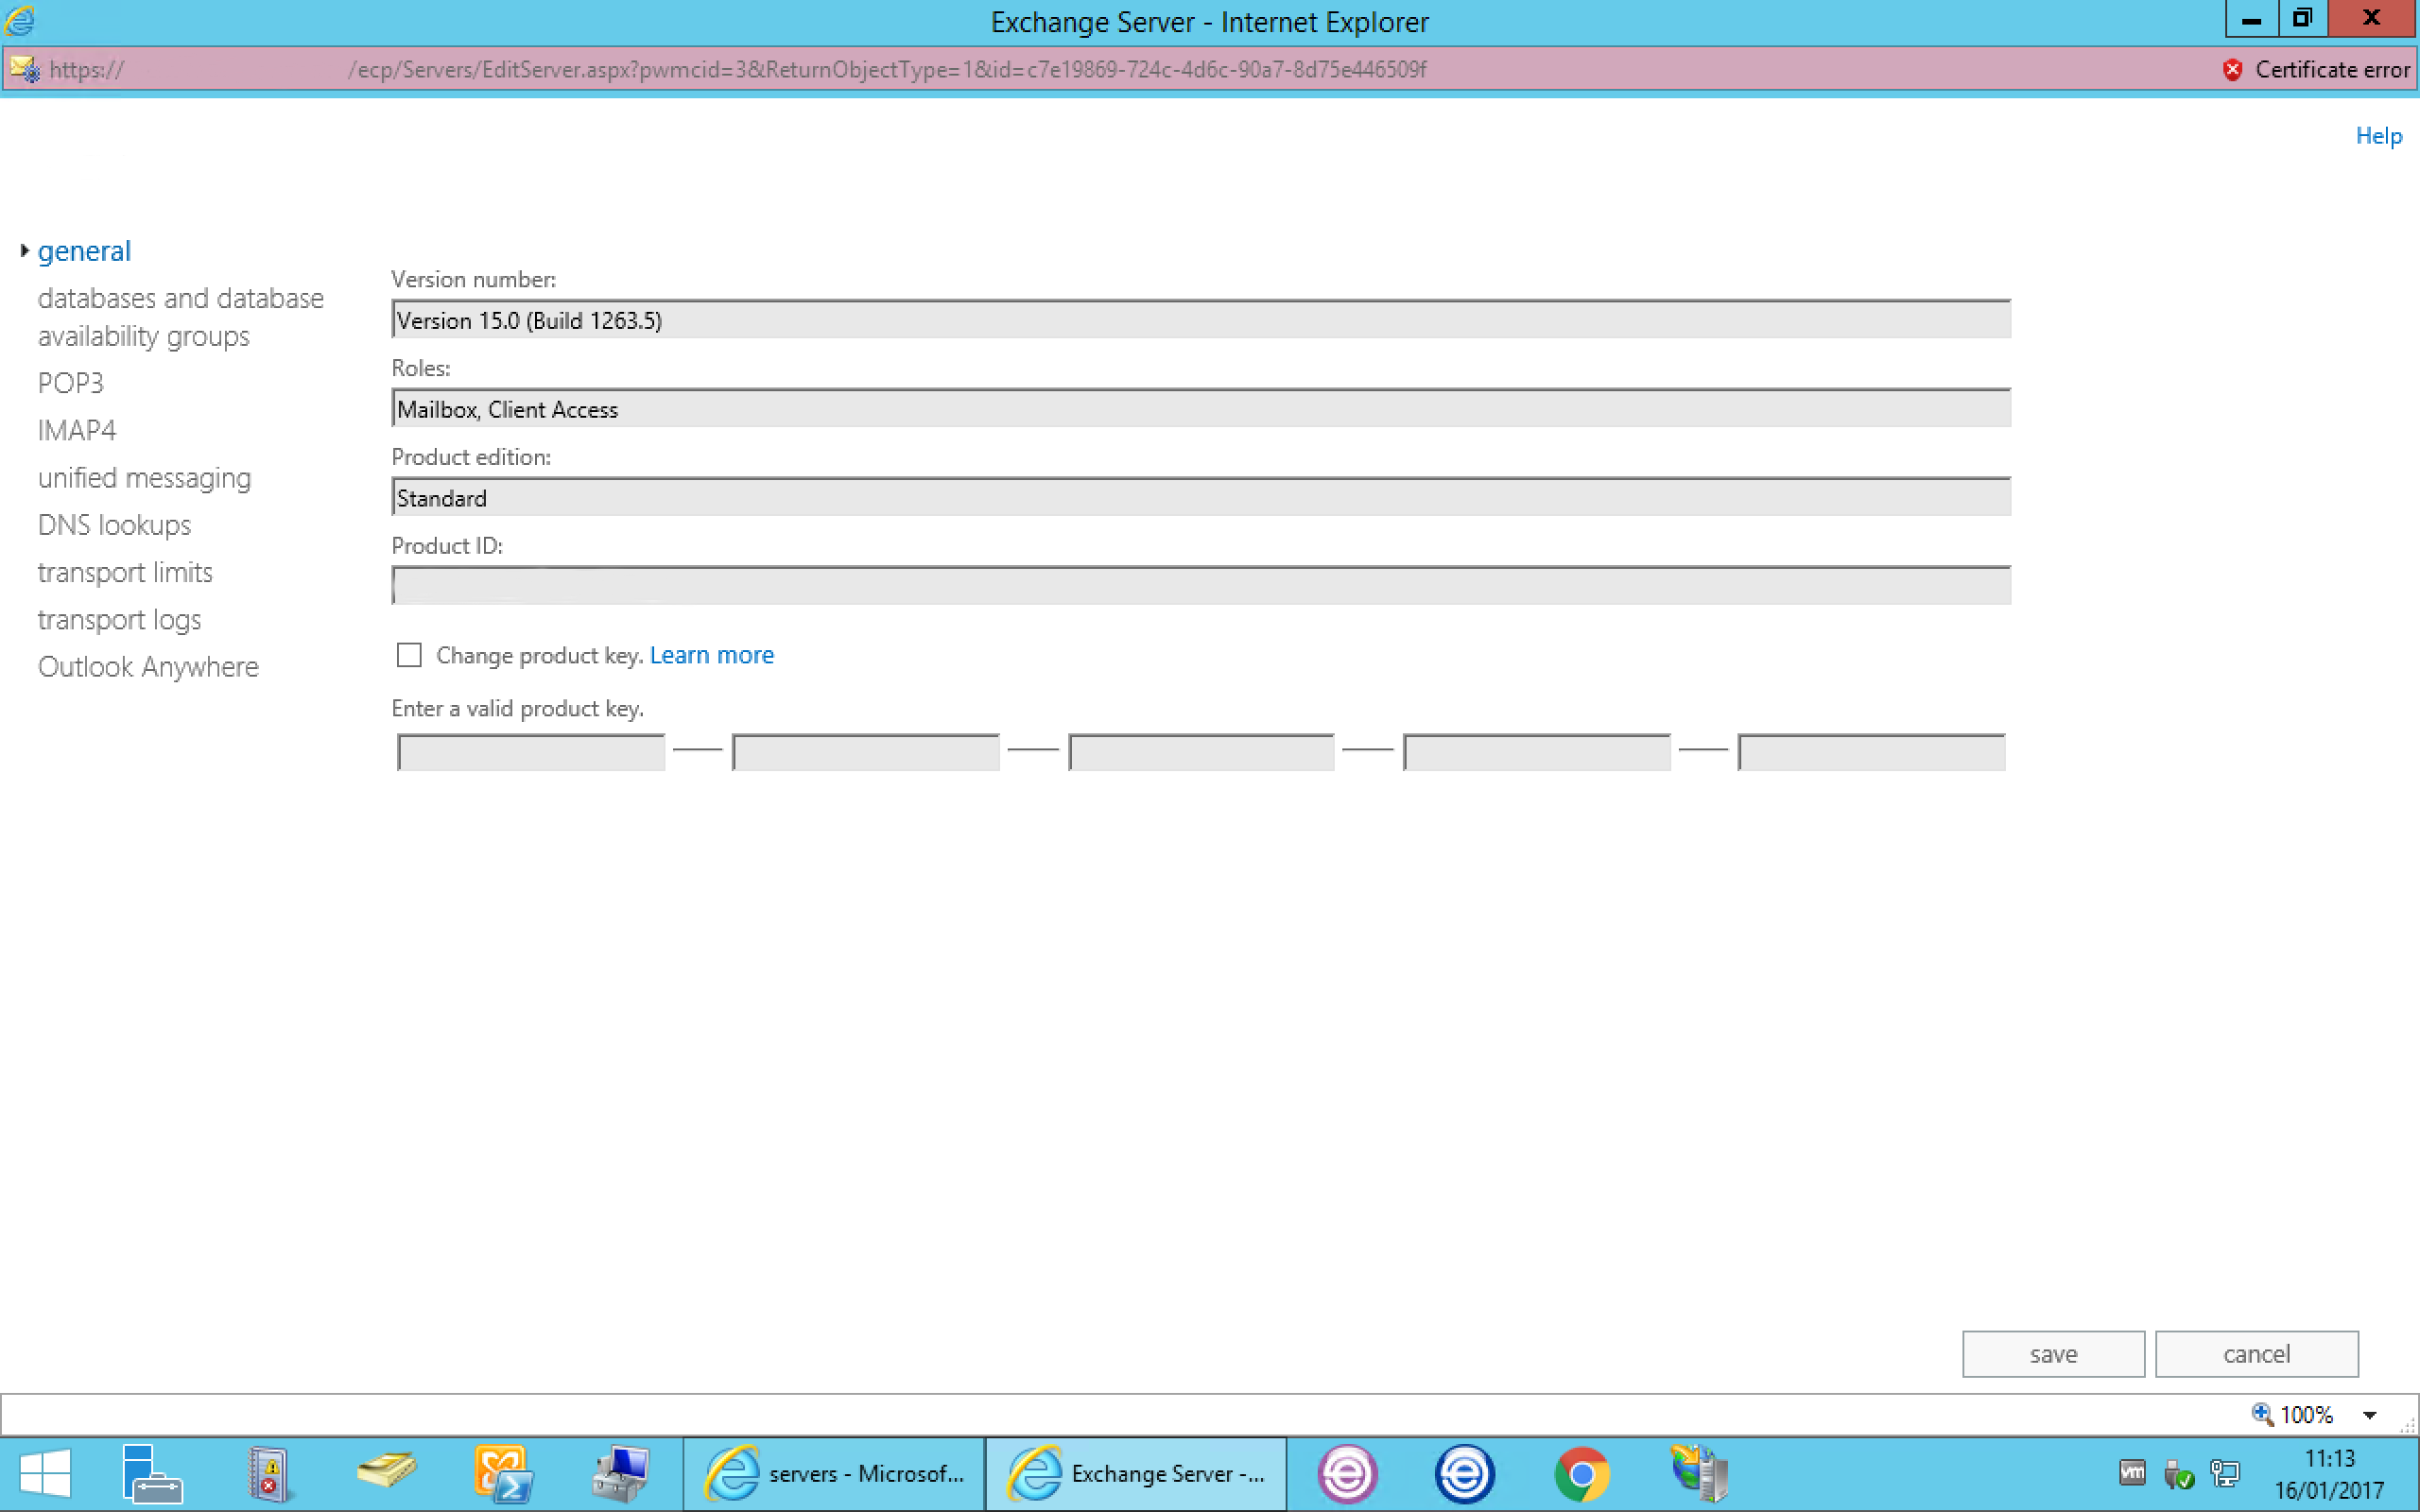Open the browser zoom level dropdown
This screenshot has width=2420, height=1512.
point(2369,1414)
